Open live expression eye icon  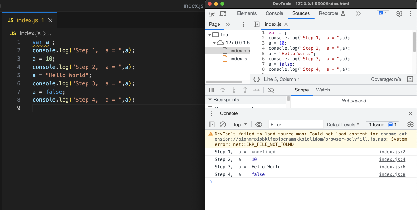pos(259,124)
